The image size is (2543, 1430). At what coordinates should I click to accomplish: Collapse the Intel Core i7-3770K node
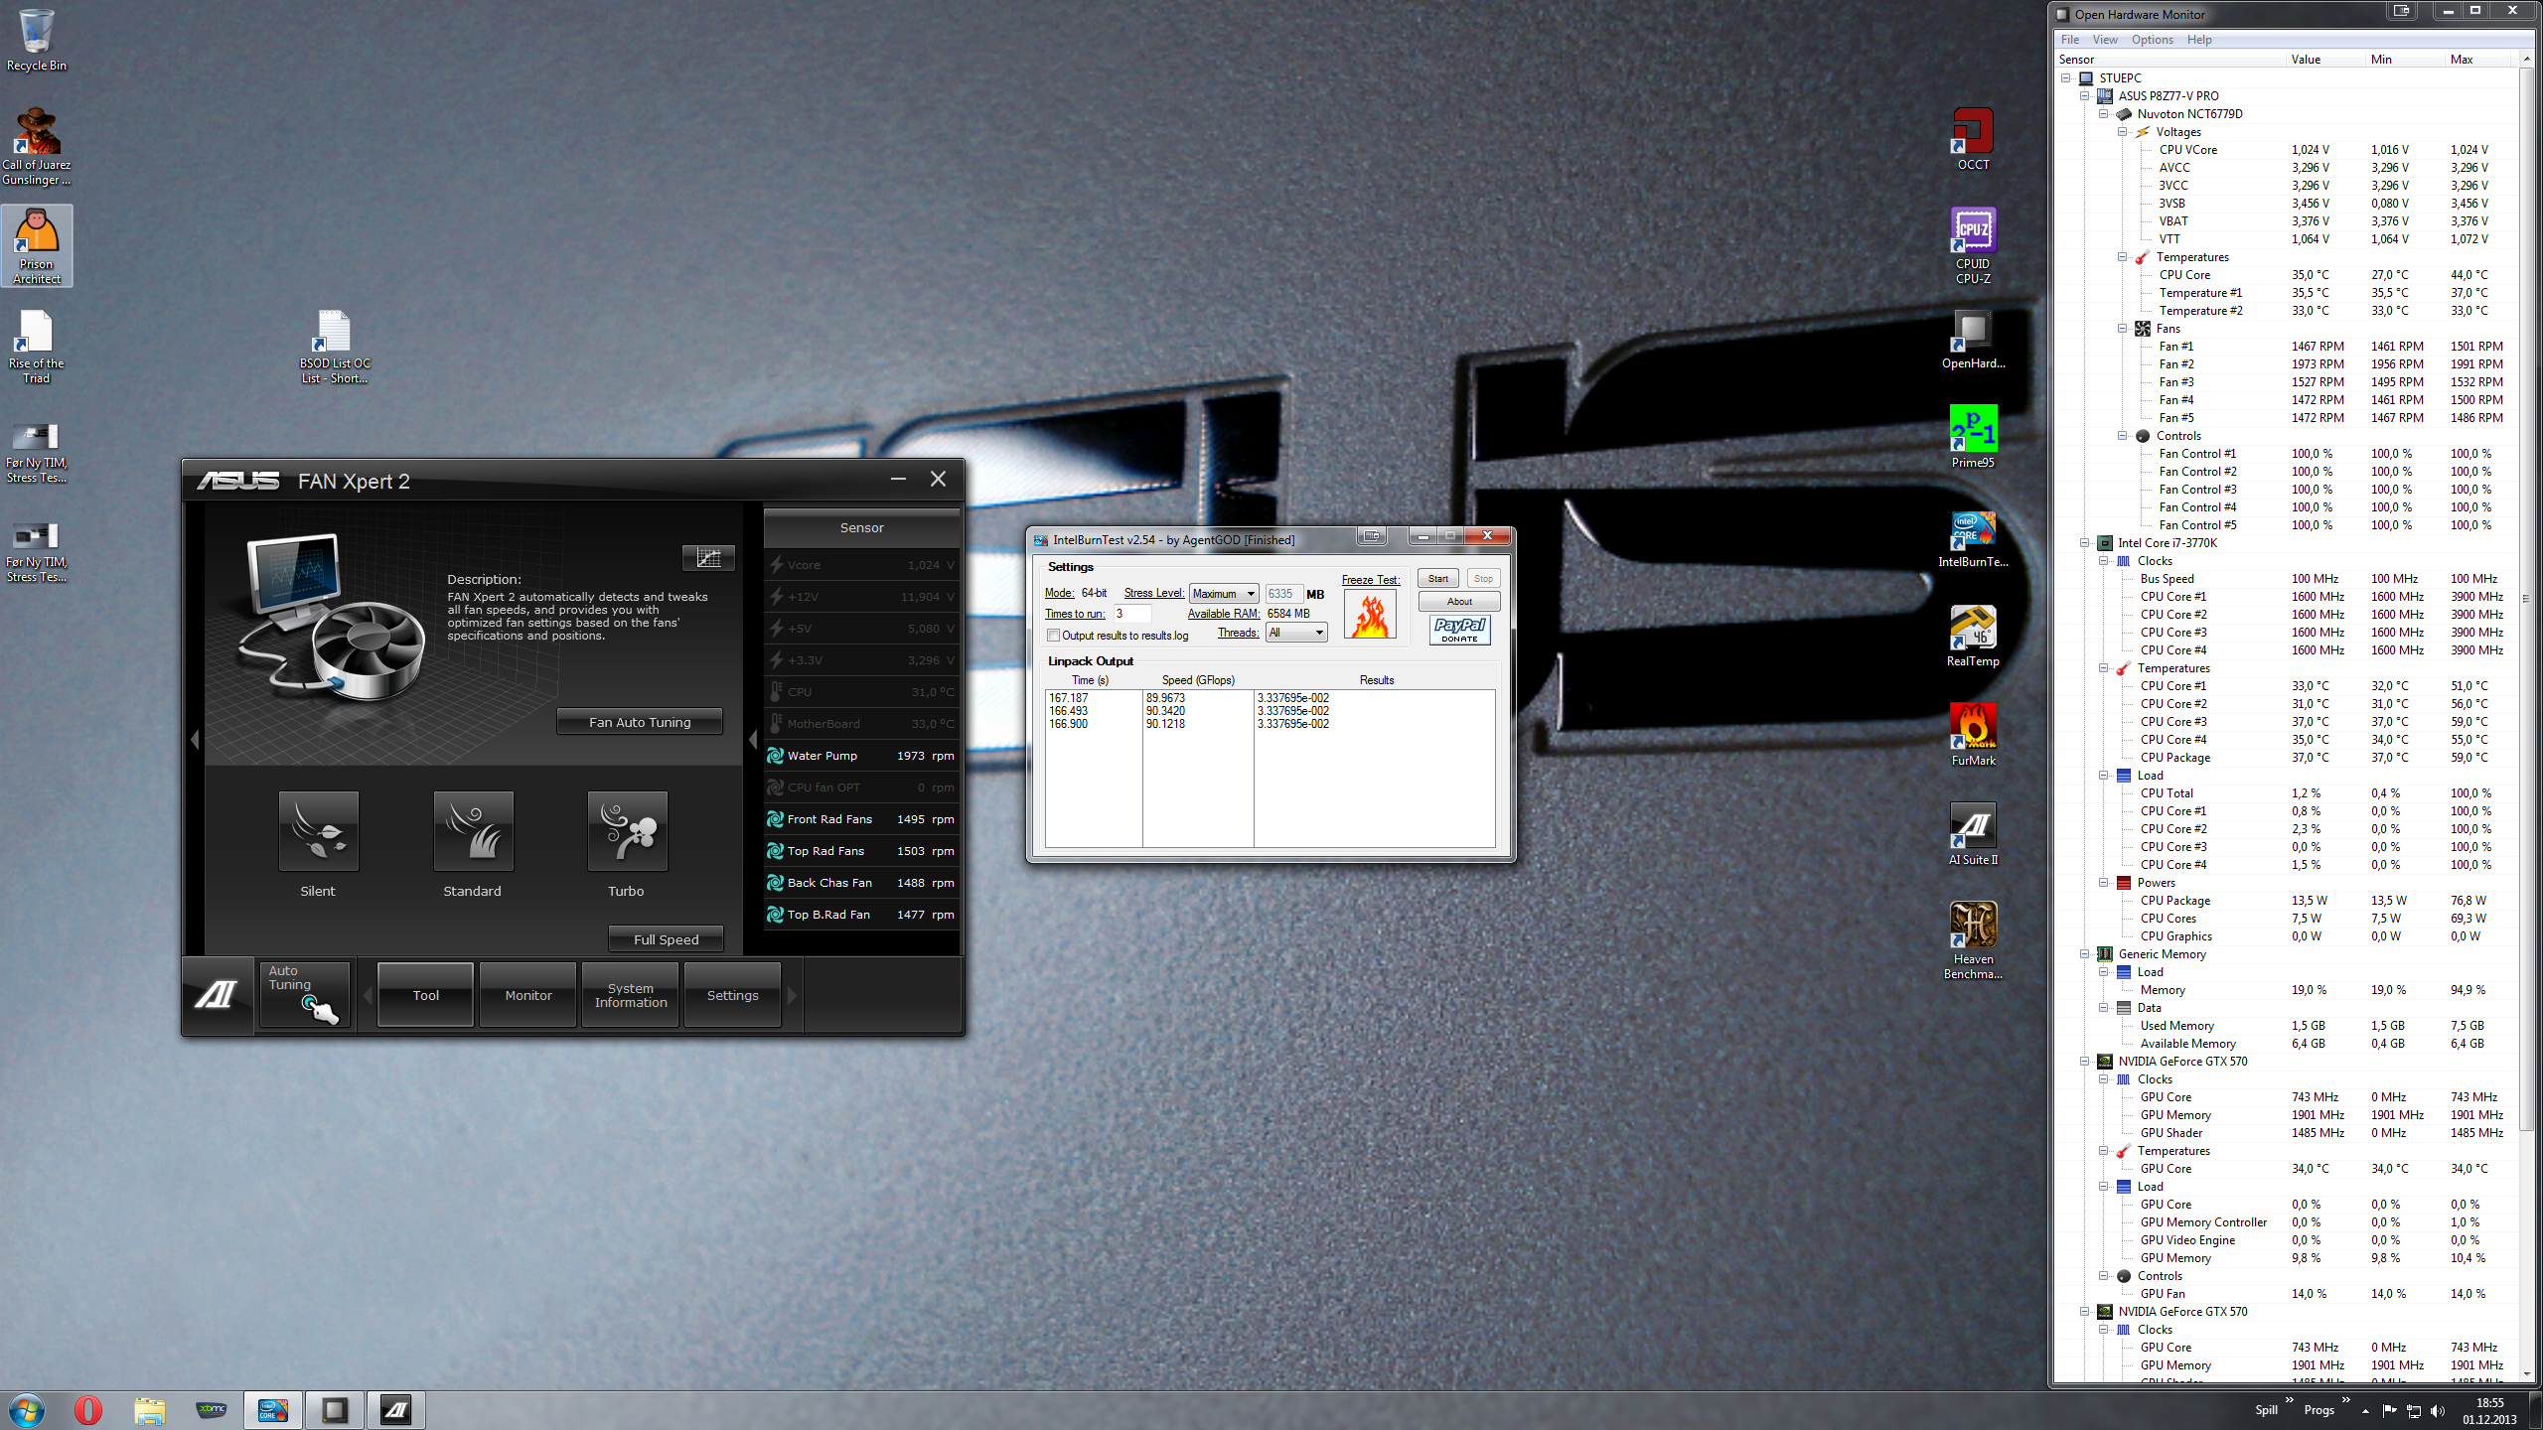(x=2084, y=542)
